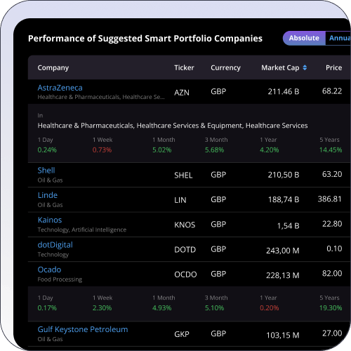Click Kainos price 22.80

click(x=332, y=224)
